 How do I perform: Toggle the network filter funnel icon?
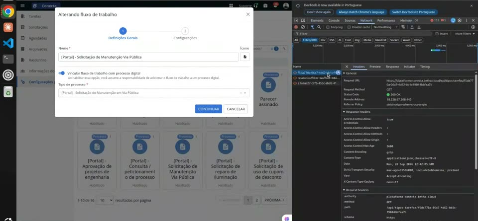313,27
